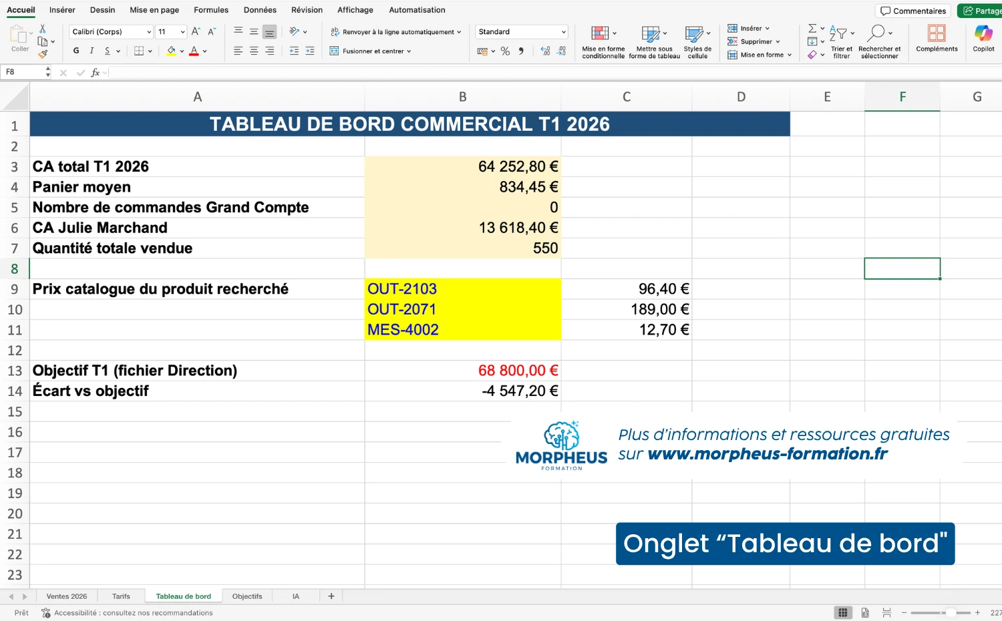Expand the Trier et filtrer menu

point(842,42)
